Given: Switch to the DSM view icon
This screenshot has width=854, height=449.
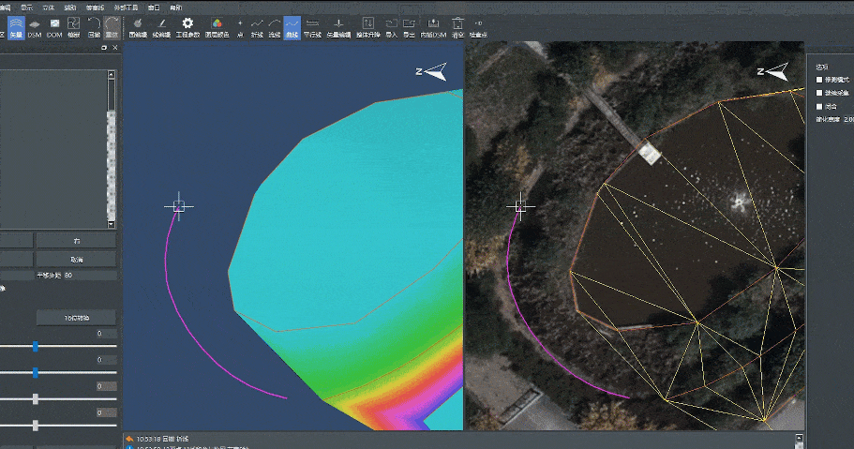Looking at the screenshot, I should click(x=35, y=25).
